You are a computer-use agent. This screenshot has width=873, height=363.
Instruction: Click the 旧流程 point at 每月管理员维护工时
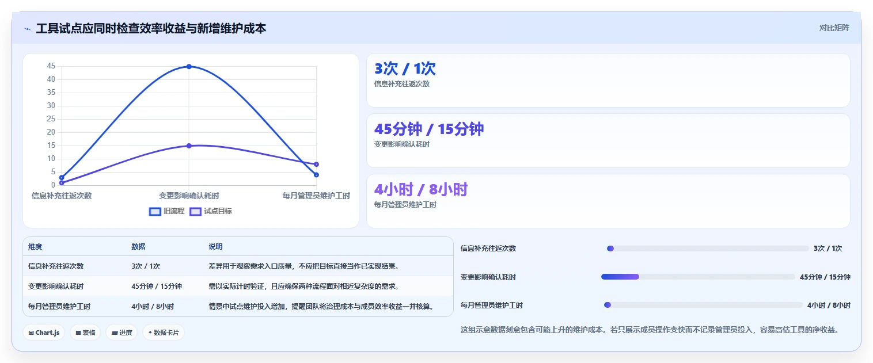[316, 175]
